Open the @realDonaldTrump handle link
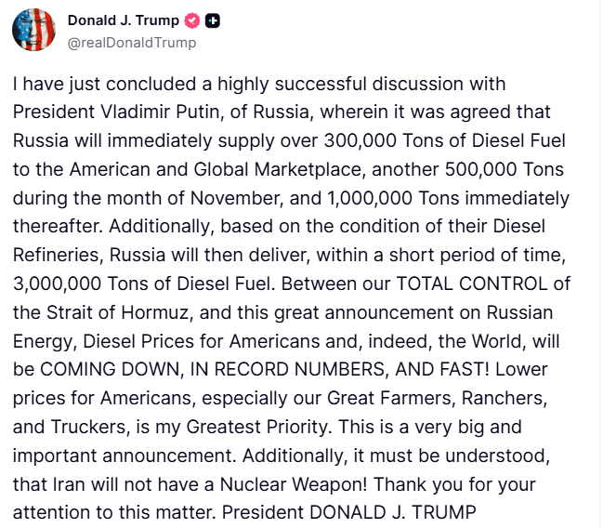 132,43
